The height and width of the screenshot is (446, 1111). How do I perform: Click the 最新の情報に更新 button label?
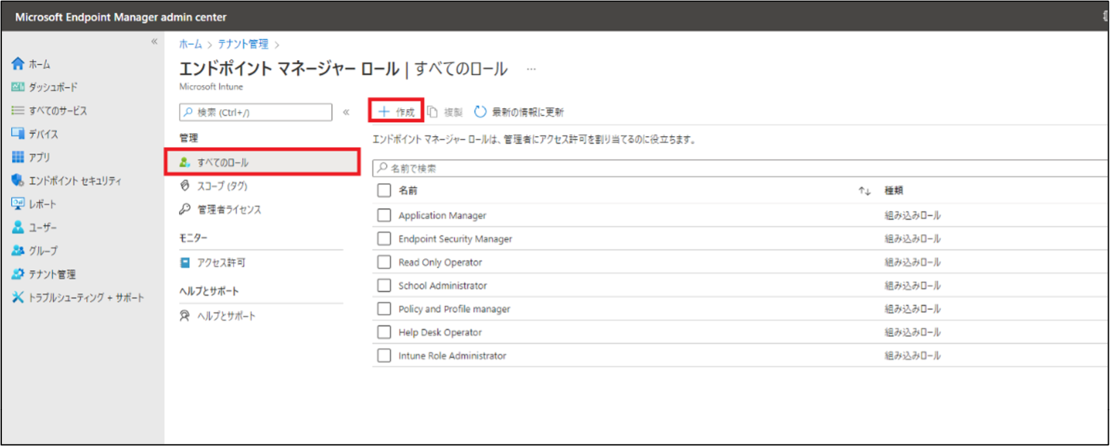coord(527,112)
